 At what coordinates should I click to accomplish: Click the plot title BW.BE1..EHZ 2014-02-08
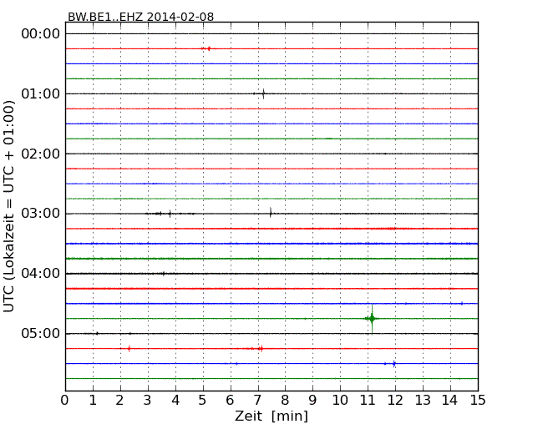pyautogui.click(x=140, y=17)
